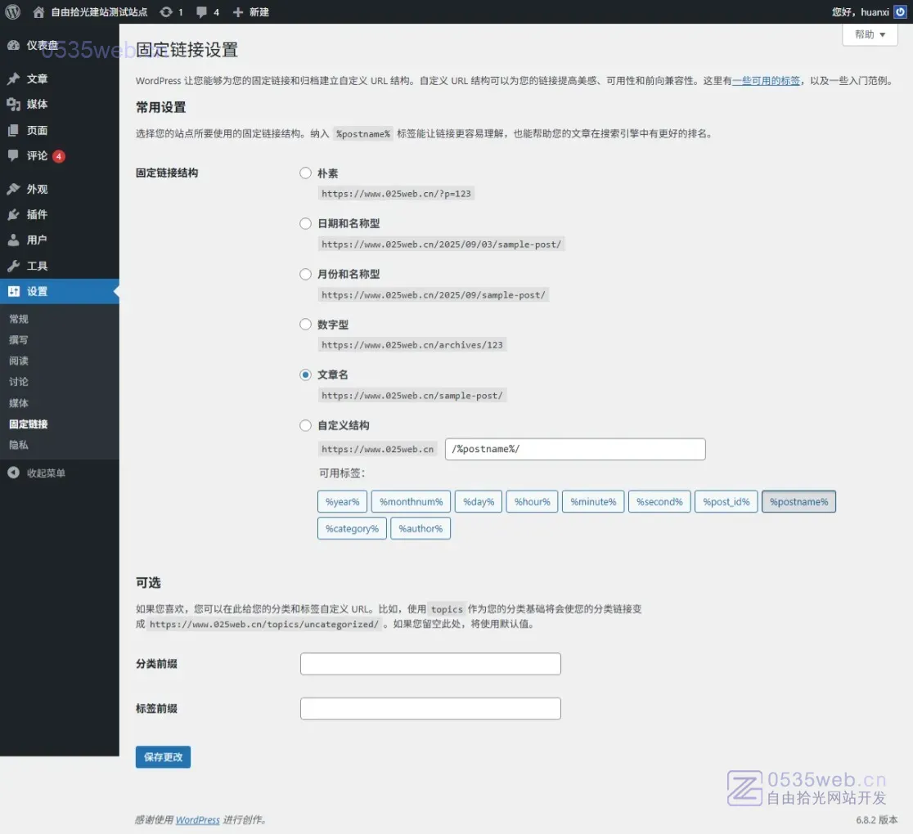Image resolution: width=913 pixels, height=834 pixels.
Task: Click the 保存更改 button
Action: 163,757
